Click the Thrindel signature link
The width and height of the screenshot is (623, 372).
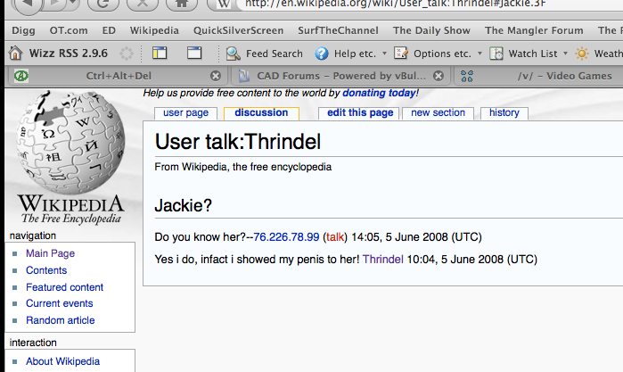[x=383, y=260]
